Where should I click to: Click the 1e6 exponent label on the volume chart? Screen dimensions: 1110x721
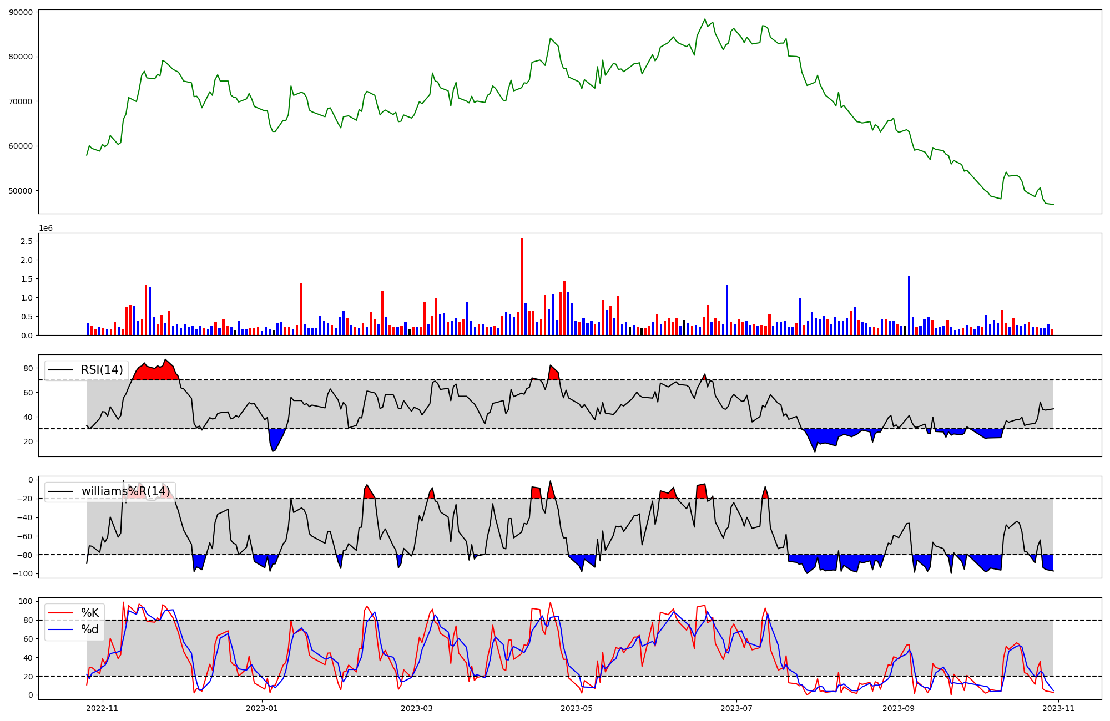pos(46,228)
